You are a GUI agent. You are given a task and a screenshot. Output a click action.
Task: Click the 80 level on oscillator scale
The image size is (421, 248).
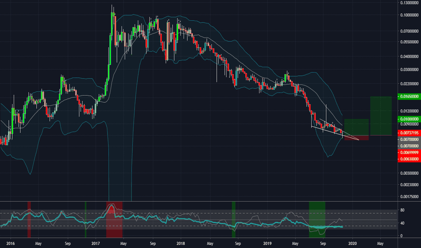(402, 210)
